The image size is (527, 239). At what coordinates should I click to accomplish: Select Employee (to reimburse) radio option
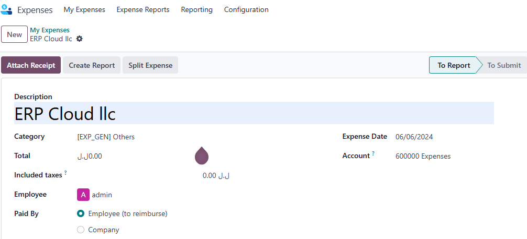point(81,213)
